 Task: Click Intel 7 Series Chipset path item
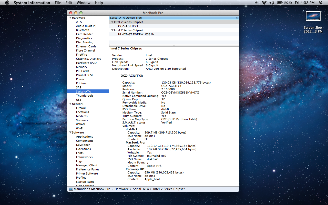coord(169,189)
